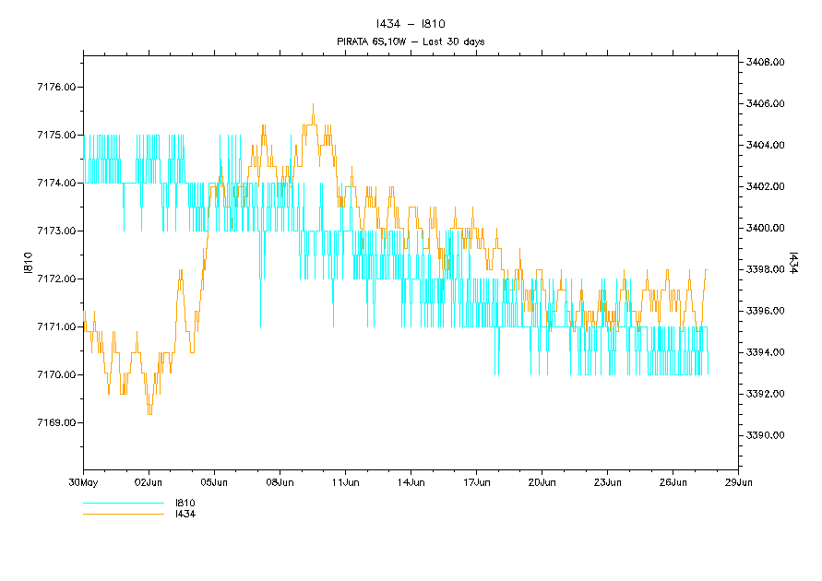The height and width of the screenshot is (581, 822).
Task: Select the 29Jun end date label
Action: click(x=738, y=481)
